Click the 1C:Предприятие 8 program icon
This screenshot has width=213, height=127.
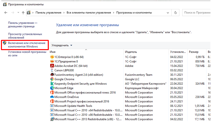(x=52, y=61)
